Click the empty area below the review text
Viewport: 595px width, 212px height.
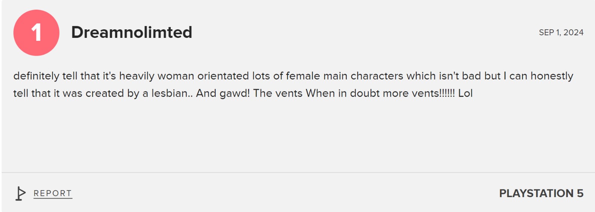click(297, 137)
